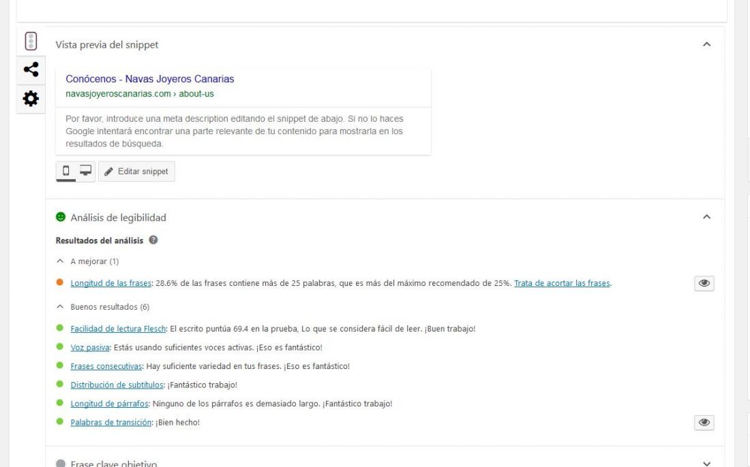
Task: Follow the Trata de acortar las frases link
Action: [562, 283]
